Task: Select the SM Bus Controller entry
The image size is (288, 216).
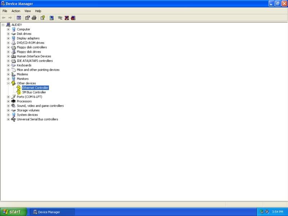Action: tap(34, 92)
